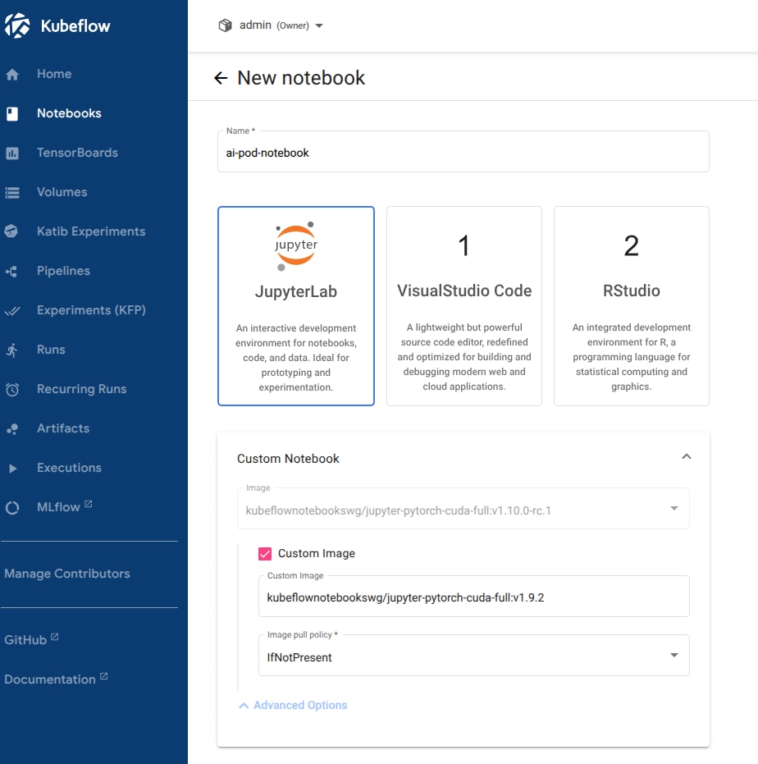The width and height of the screenshot is (758, 764).
Task: Choose the VisualStudio Code server type
Action: (464, 306)
